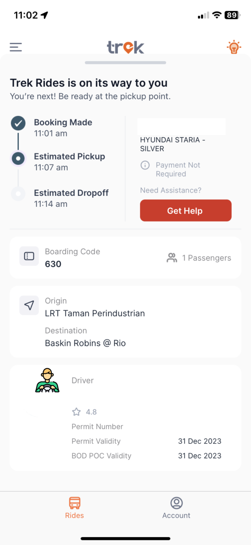Tap the boarding code card icon
The image size is (251, 545).
(29, 257)
